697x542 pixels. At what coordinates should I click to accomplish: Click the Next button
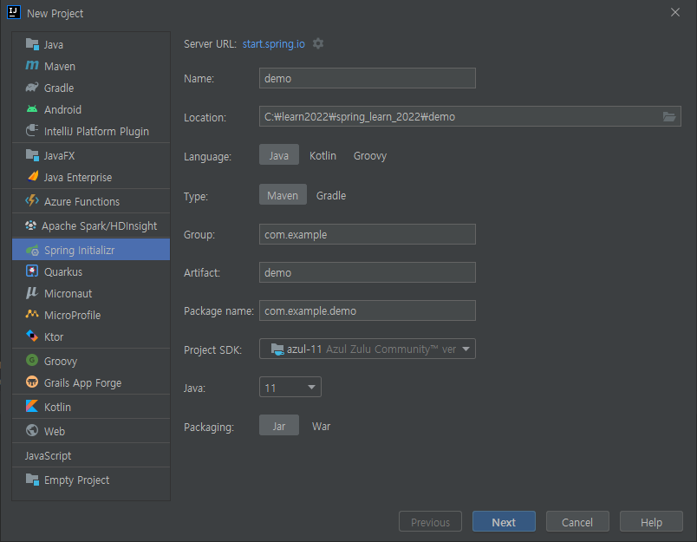tap(504, 521)
